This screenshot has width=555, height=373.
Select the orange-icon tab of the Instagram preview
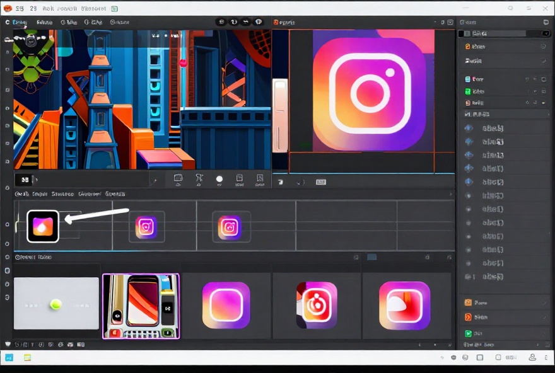point(284,22)
